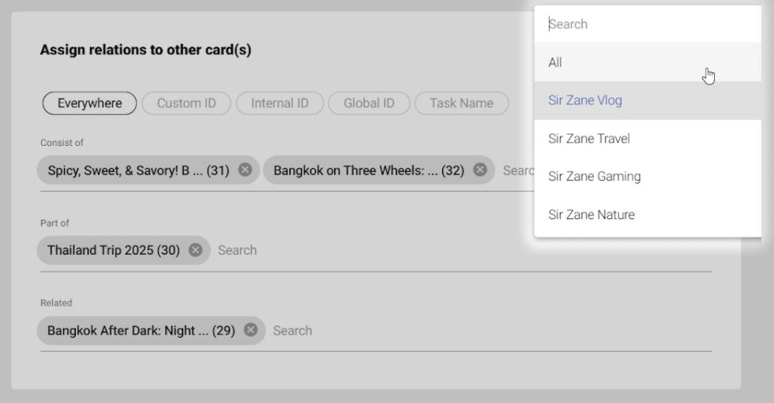
Task: Pick Sir Zane Nature from list
Action: [x=592, y=215]
